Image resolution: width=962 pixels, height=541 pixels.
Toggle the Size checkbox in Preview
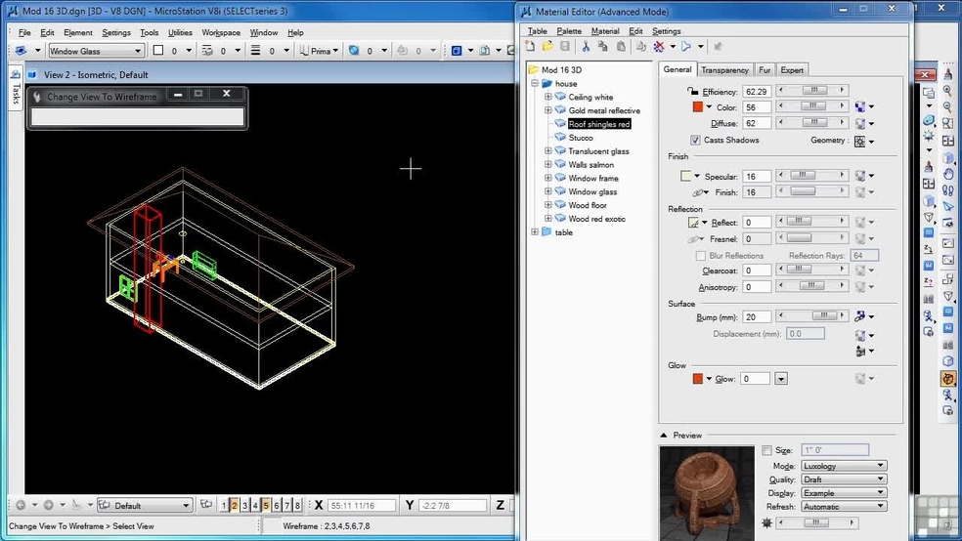pos(766,450)
